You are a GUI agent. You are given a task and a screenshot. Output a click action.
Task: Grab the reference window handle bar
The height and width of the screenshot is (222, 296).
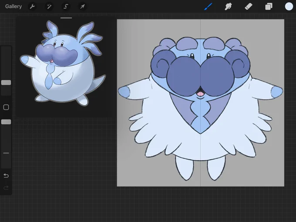point(66,18)
